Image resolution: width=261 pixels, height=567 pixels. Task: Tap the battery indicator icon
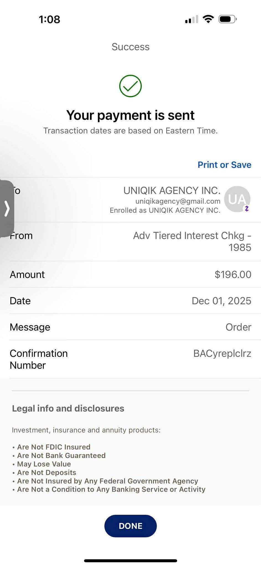(228, 19)
